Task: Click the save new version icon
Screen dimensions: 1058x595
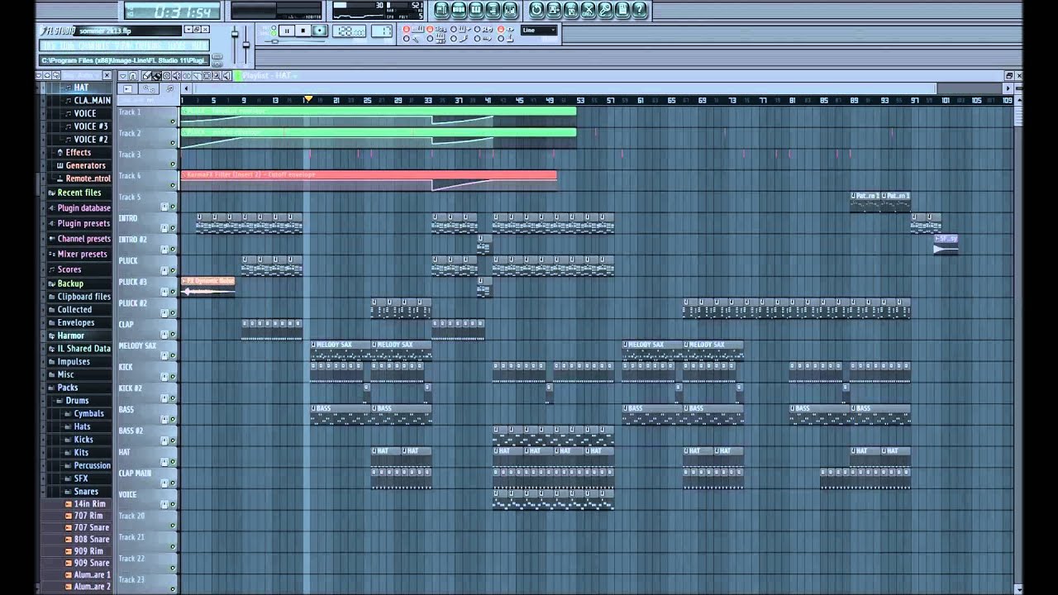Action: [x=554, y=10]
